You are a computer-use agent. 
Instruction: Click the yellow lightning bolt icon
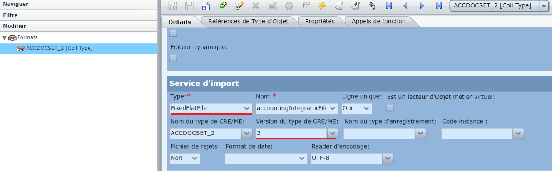click(x=322, y=6)
